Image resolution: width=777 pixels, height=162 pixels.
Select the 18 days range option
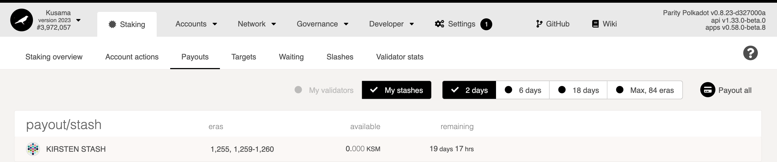(x=578, y=90)
